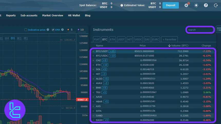The width and height of the screenshot is (221, 124).
Task: Select the BTC/USDT instrument row
Action: click(153, 51)
